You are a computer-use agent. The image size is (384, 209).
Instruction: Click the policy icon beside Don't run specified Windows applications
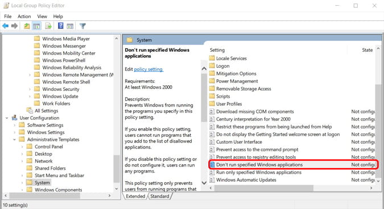coord(212,165)
